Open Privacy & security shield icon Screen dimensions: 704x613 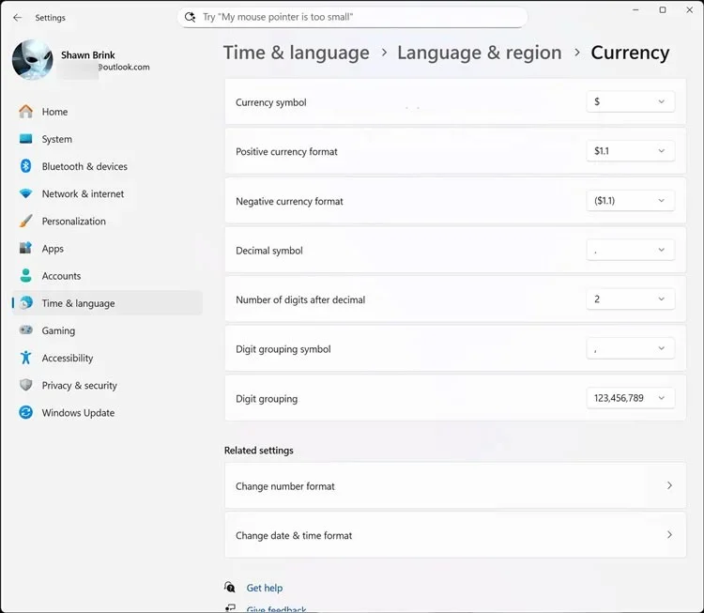point(25,386)
